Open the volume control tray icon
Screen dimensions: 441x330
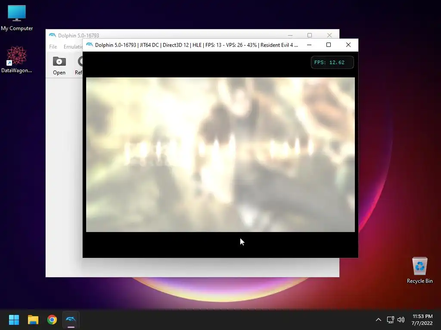click(x=401, y=320)
